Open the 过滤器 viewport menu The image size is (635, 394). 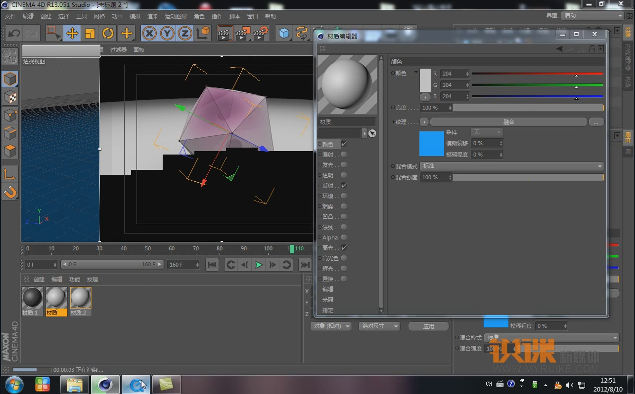pos(118,50)
